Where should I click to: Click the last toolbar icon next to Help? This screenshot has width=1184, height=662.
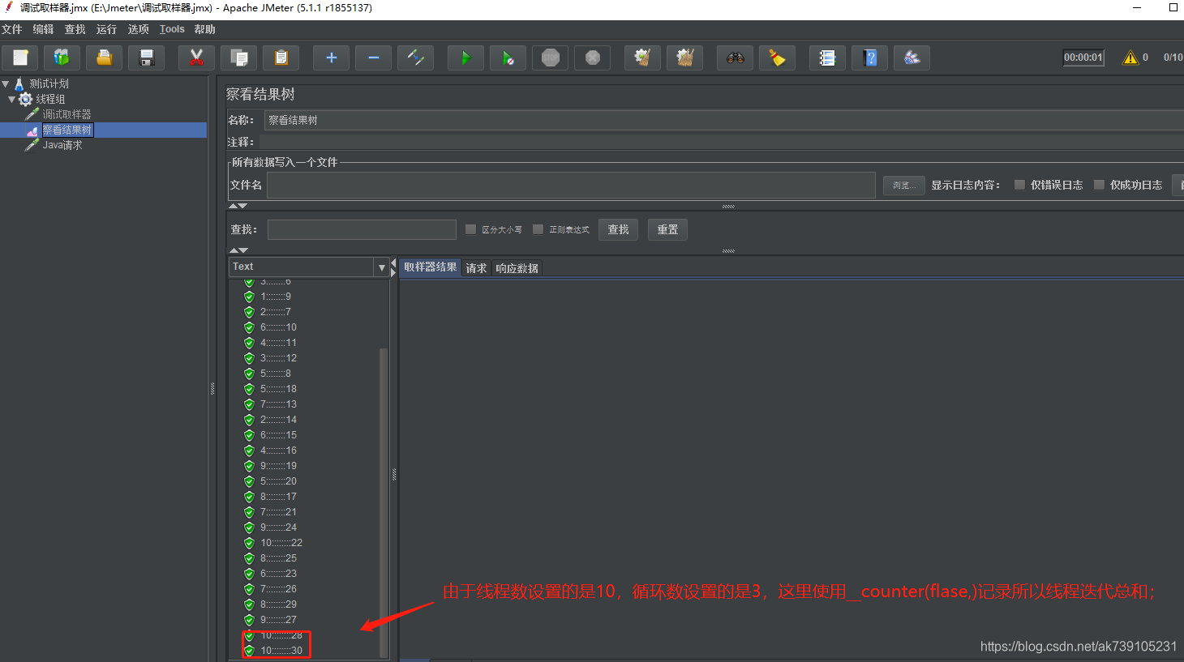tap(912, 58)
